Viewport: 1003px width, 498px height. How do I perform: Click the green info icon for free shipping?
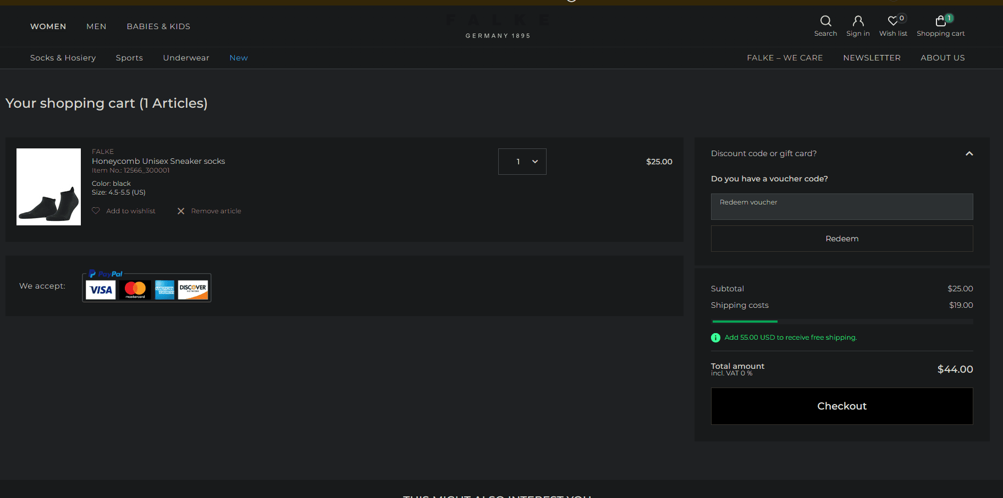pos(715,337)
